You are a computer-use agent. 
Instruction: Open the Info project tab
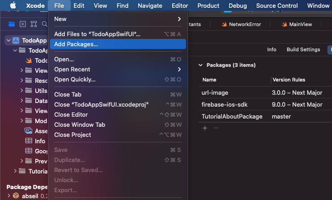coord(271,49)
